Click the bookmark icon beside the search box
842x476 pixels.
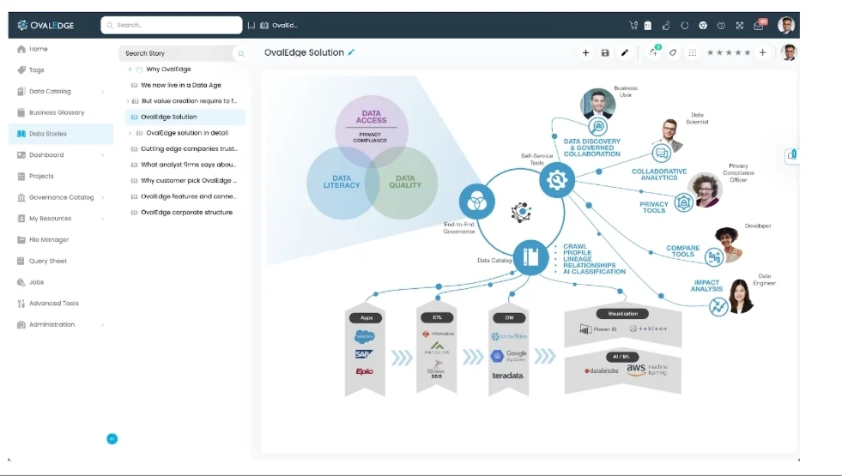(251, 25)
